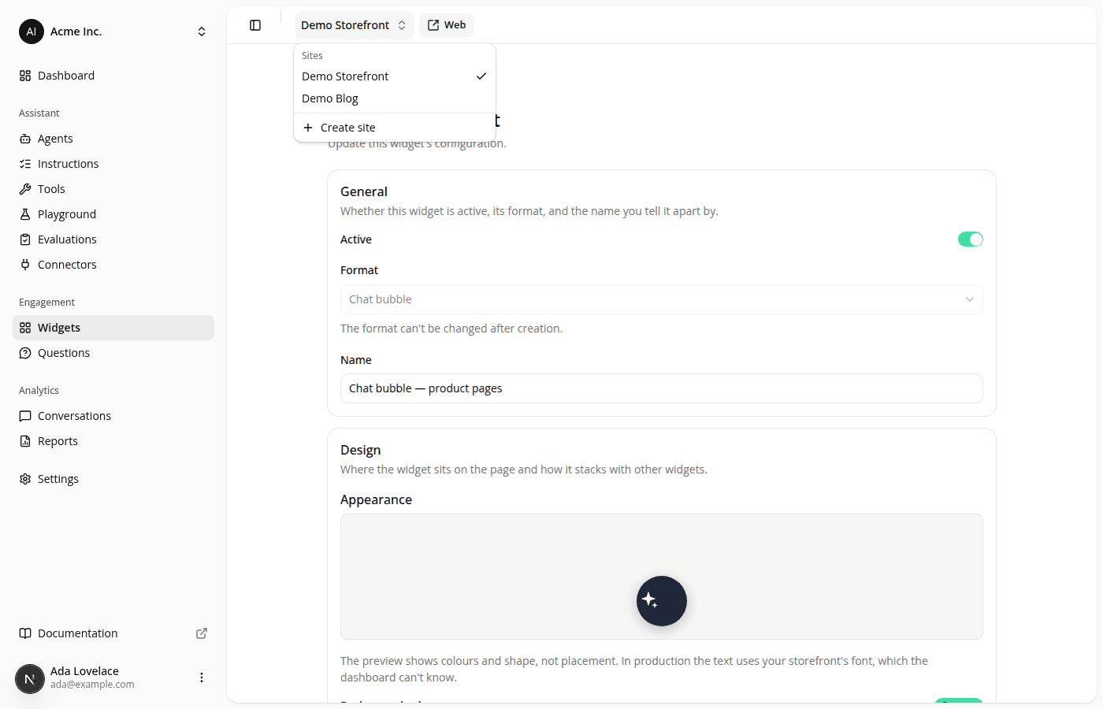The image size is (1103, 709).
Task: Click the AI avatar for Acme Inc.
Action: click(32, 32)
